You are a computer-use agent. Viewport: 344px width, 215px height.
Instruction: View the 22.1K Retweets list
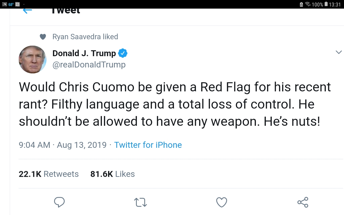click(x=49, y=174)
